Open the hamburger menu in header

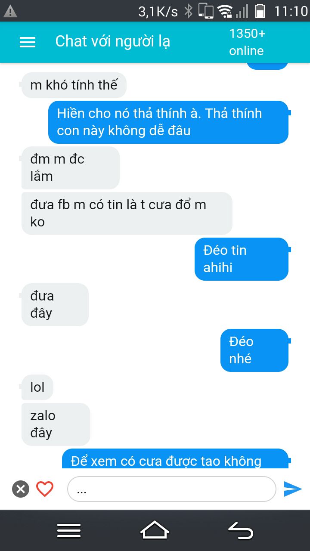pos(28,42)
